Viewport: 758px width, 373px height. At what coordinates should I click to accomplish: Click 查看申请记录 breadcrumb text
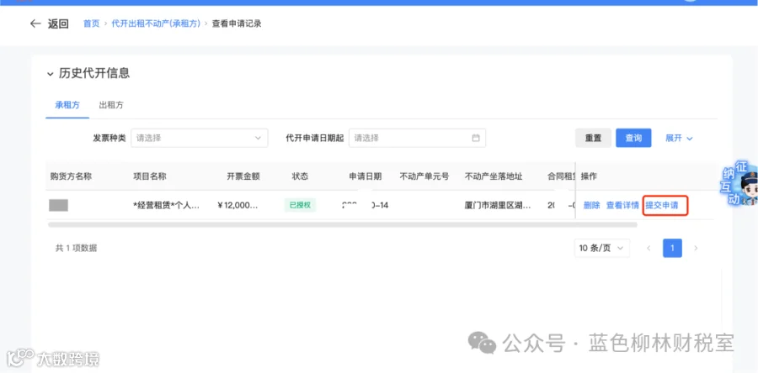[x=237, y=24]
